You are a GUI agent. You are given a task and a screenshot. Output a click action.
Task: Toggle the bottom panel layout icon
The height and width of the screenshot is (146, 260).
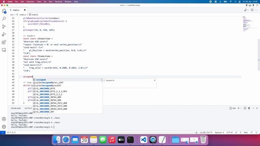tap(250, 5)
